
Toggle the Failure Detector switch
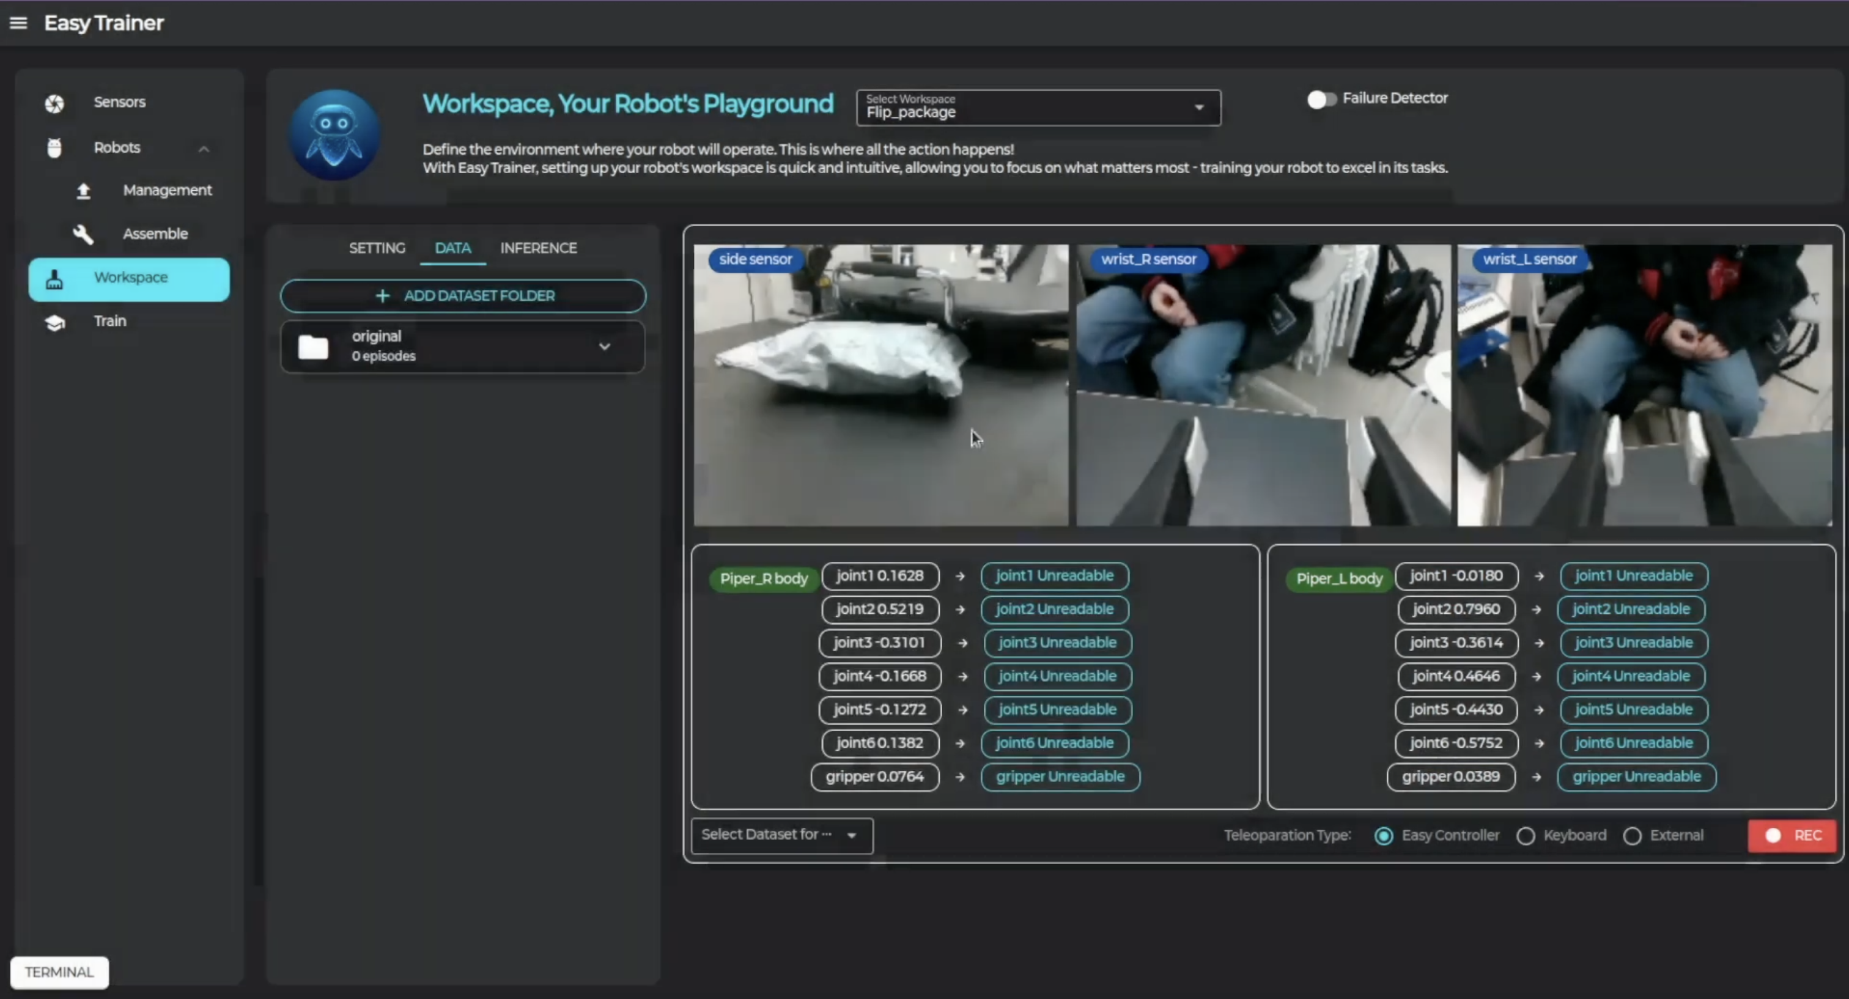pyautogui.click(x=1321, y=99)
